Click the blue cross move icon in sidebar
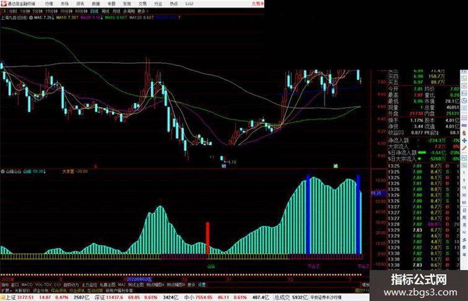This screenshot has height=301, width=468. pos(464,140)
